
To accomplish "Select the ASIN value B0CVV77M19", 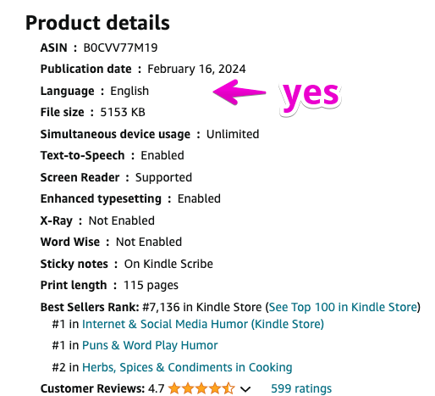I will click(x=120, y=47).
